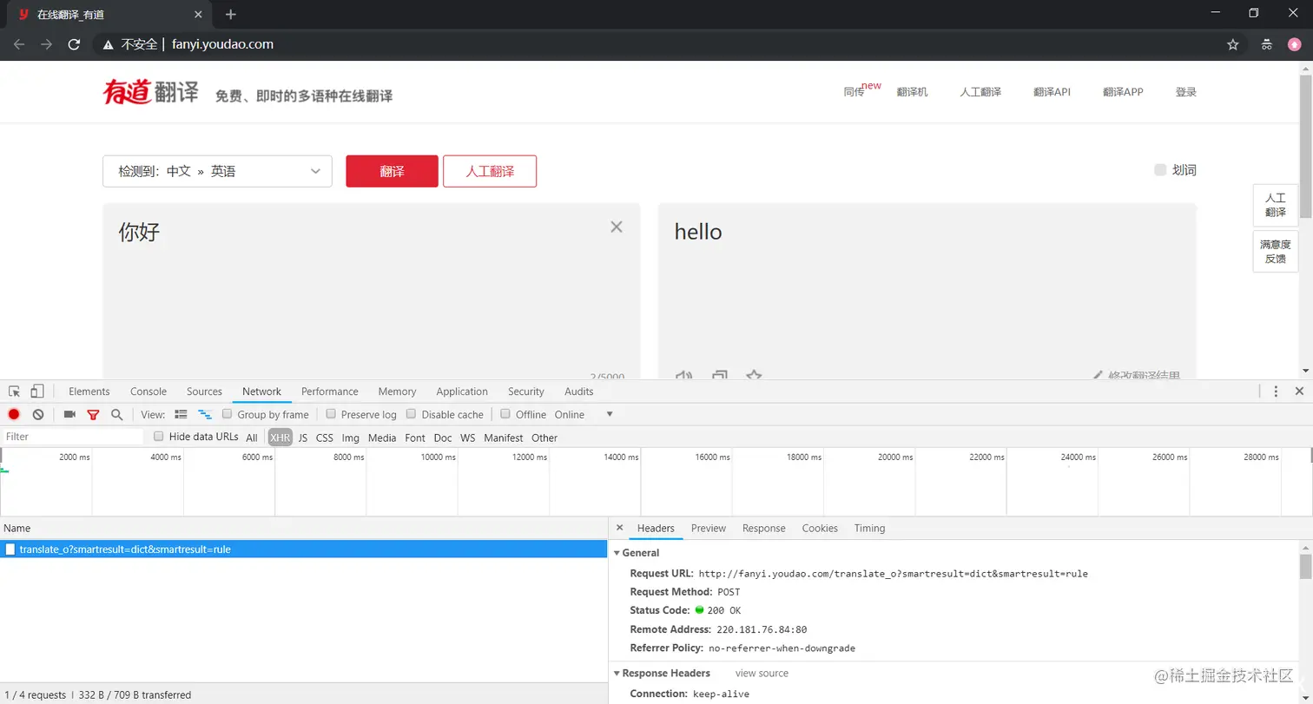Screen dimensions: 1313x704
Task: Open the Security tab
Action: pos(526,391)
